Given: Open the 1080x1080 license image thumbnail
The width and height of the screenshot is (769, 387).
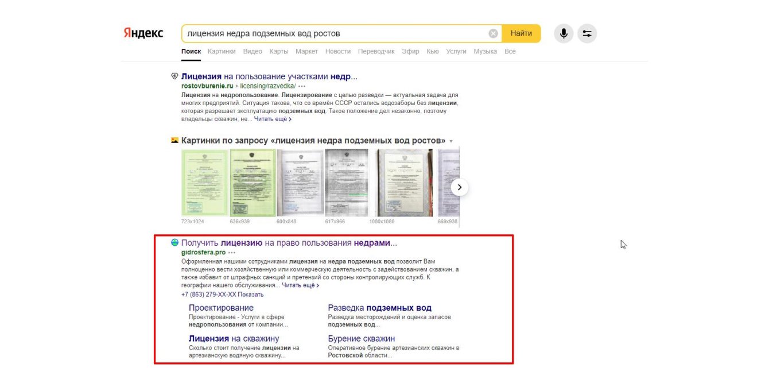Looking at the screenshot, I should (402, 183).
